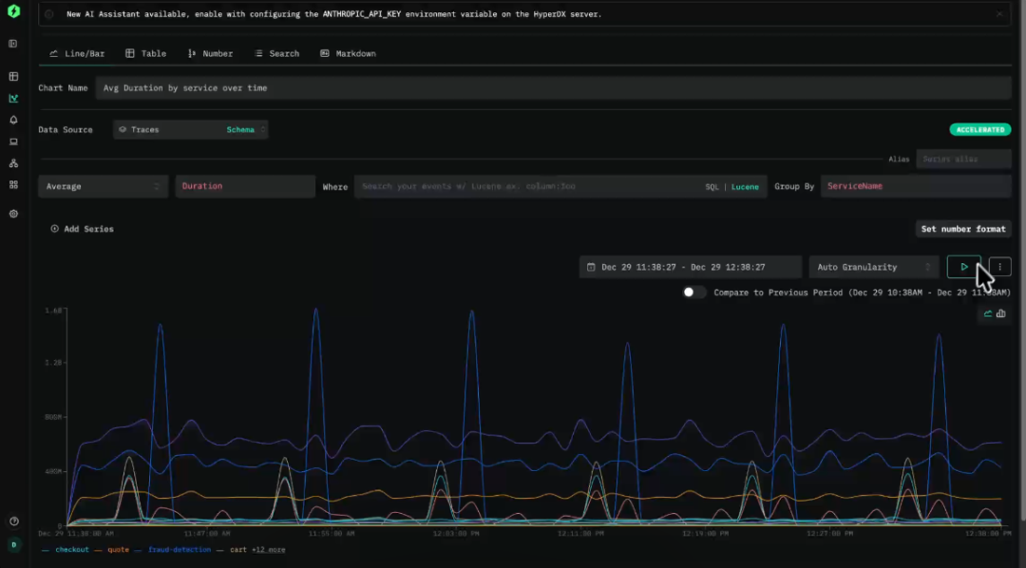The image size is (1026, 568).
Task: Run the chart query with play button
Action: [x=964, y=267]
